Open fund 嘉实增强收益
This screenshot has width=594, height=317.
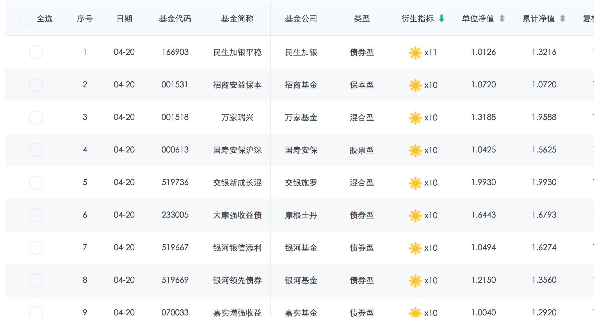(237, 313)
